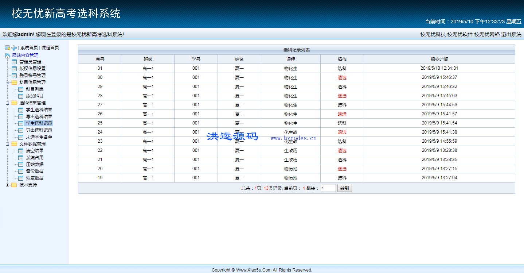524x273 pixels.
Task: Click 校无忧网络 link in top bar
Action: click(x=487, y=34)
